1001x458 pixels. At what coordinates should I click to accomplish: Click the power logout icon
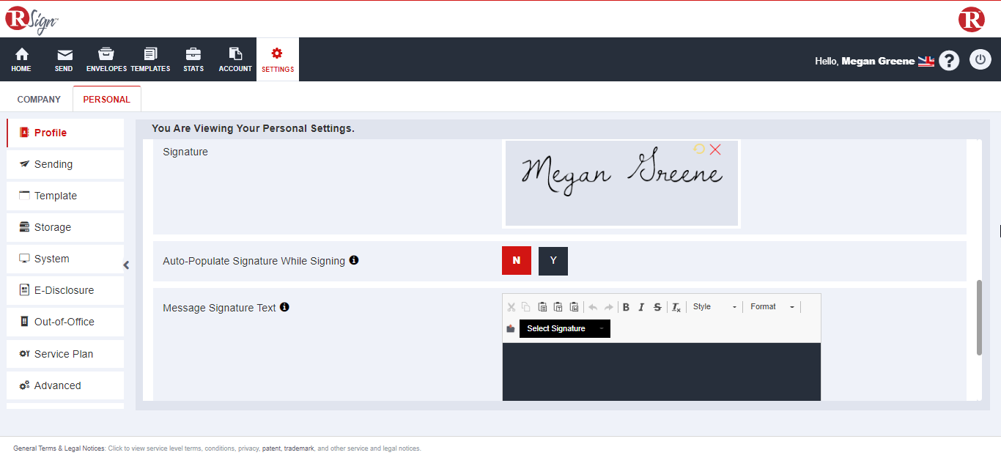pos(980,60)
